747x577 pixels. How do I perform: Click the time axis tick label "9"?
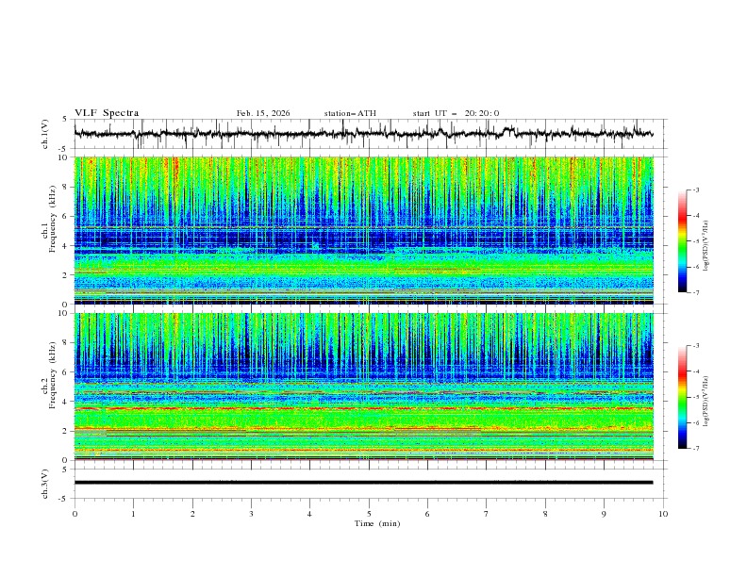click(604, 514)
